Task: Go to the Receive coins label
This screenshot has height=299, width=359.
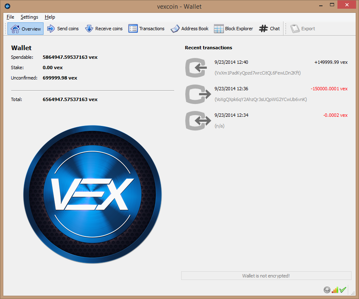Action: 109,29
